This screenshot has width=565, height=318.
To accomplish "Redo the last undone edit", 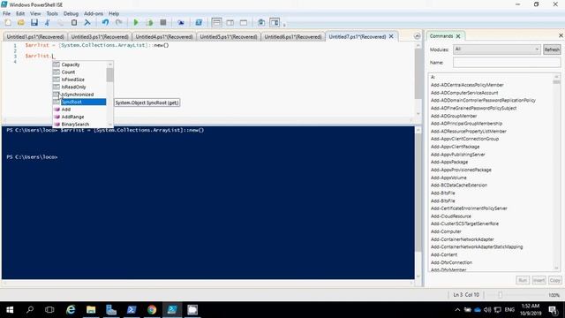I will tap(118, 23).
